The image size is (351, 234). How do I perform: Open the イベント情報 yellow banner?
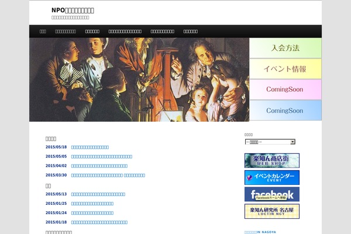click(x=285, y=69)
